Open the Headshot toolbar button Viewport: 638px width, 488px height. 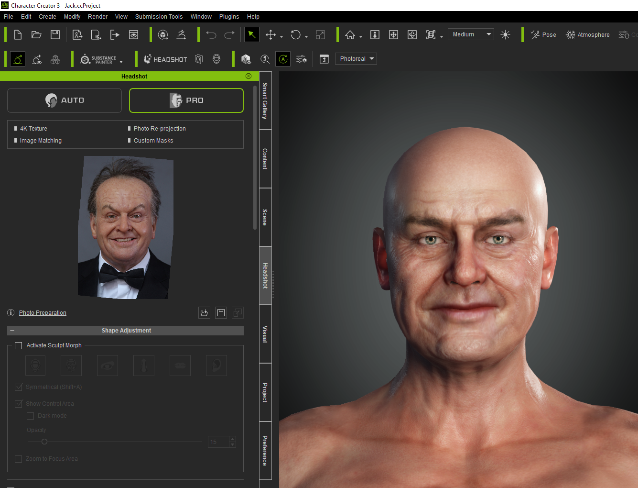[x=165, y=59]
